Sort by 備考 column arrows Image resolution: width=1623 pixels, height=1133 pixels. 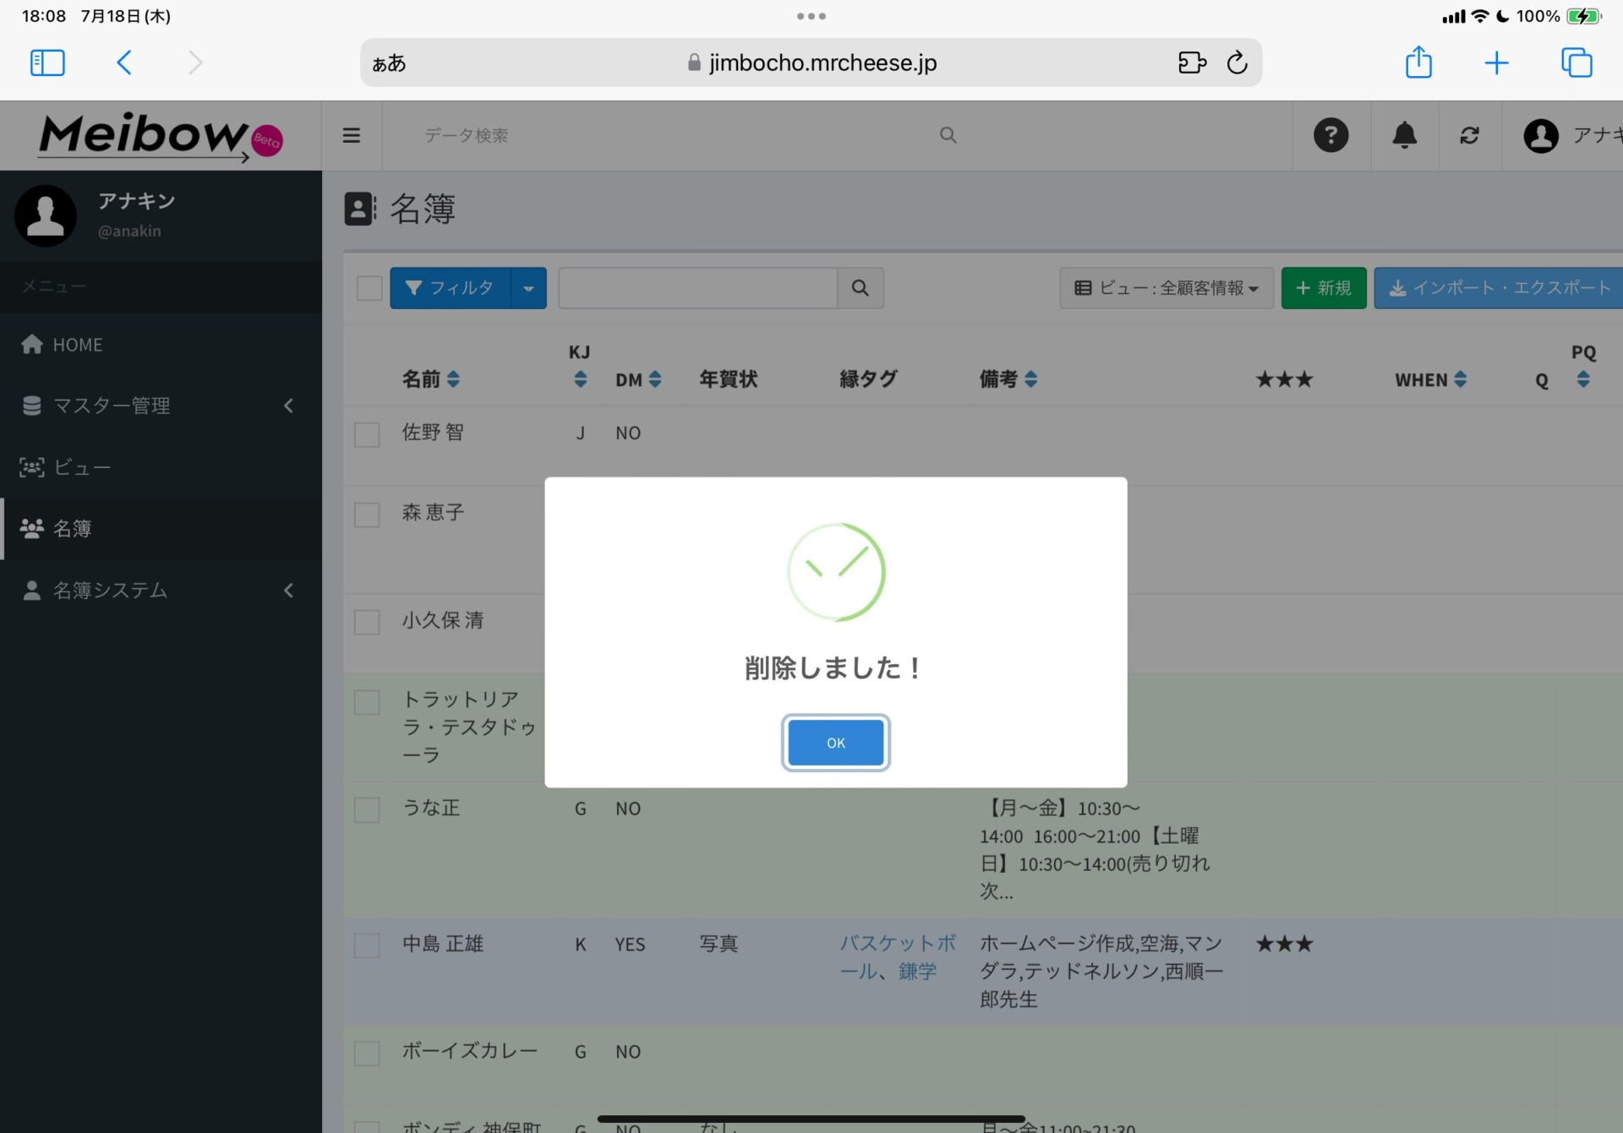point(1030,379)
